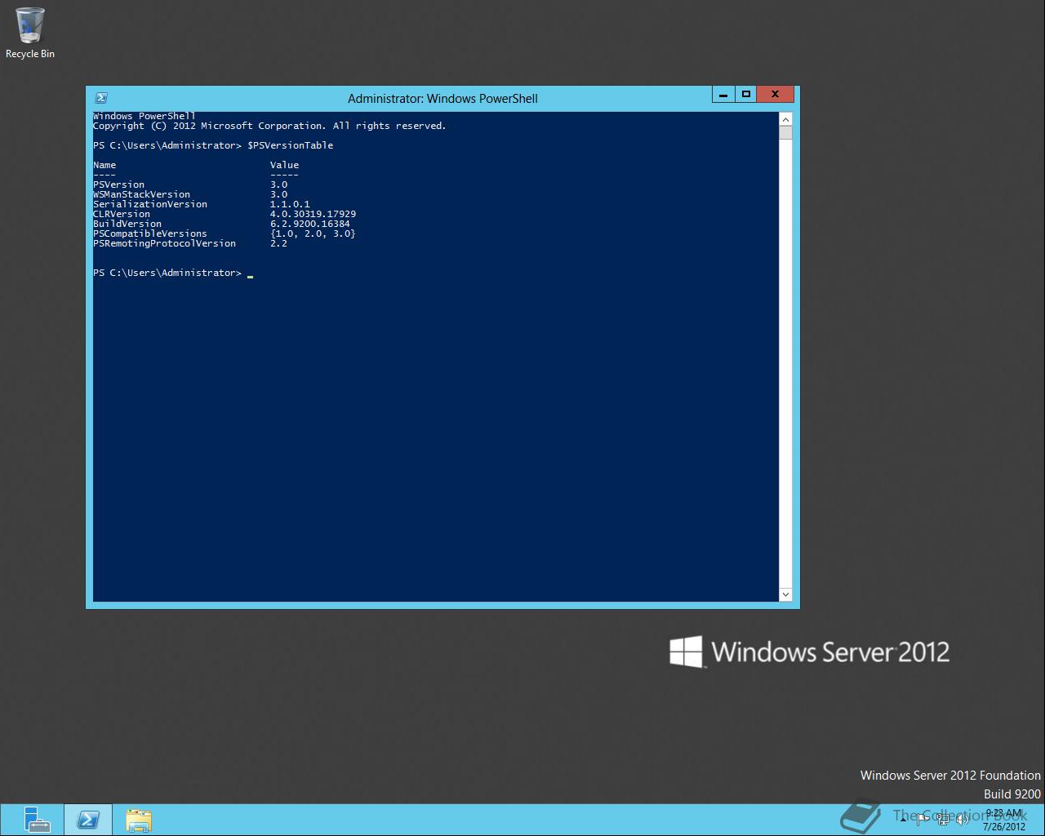
Task: Click the value 1.1.0.1
Action: 290,204
